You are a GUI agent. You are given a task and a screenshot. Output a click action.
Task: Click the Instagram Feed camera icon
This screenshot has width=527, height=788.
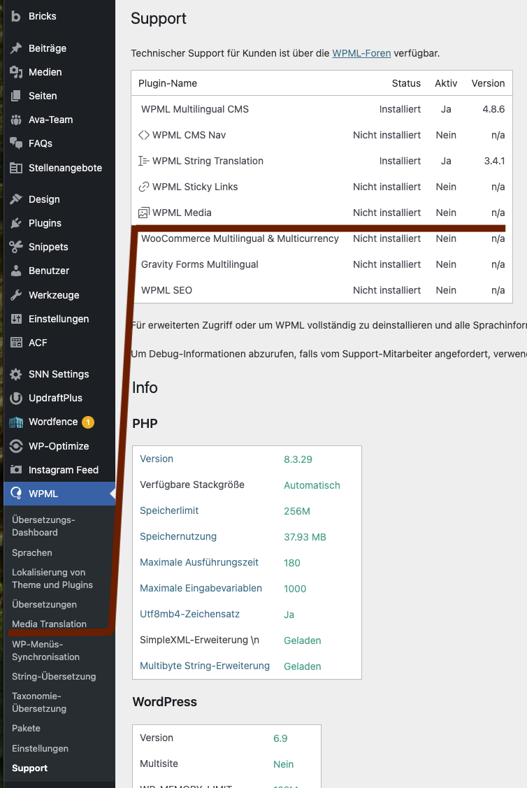coord(16,470)
